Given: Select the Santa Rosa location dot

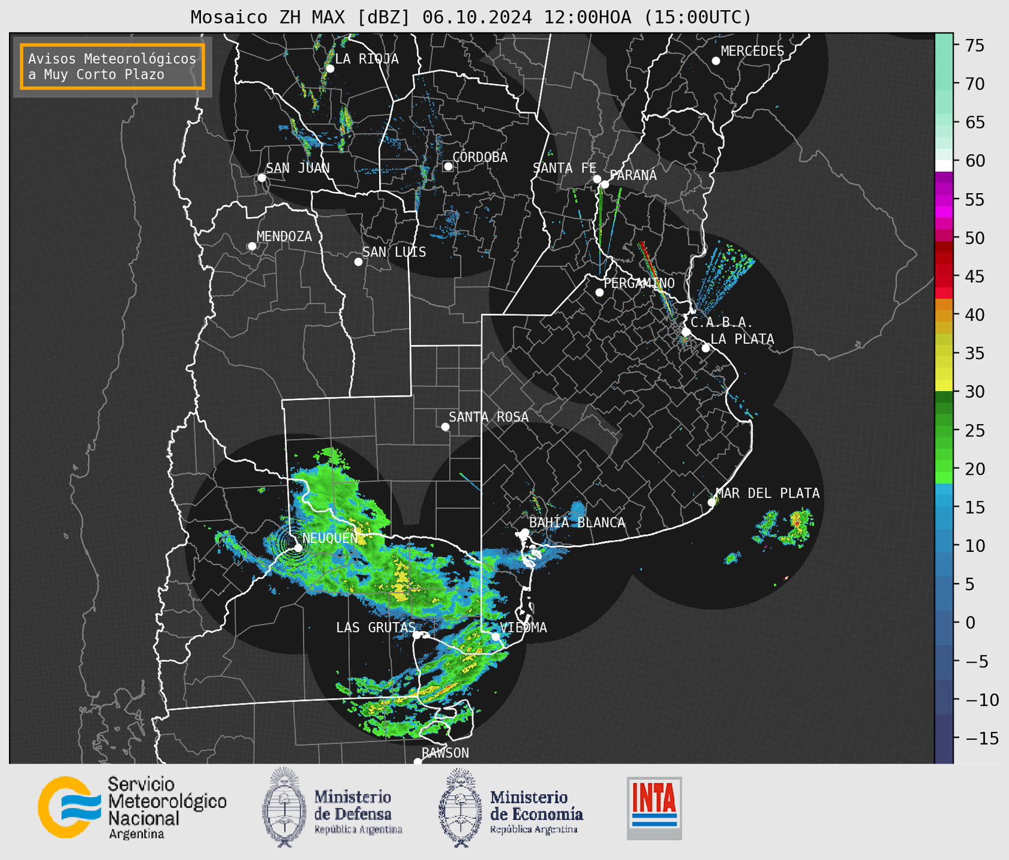Looking at the screenshot, I should 445,427.
